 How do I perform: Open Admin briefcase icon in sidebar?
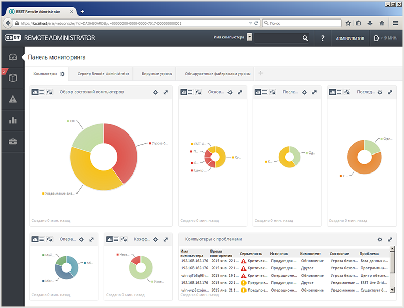[x=13, y=141]
